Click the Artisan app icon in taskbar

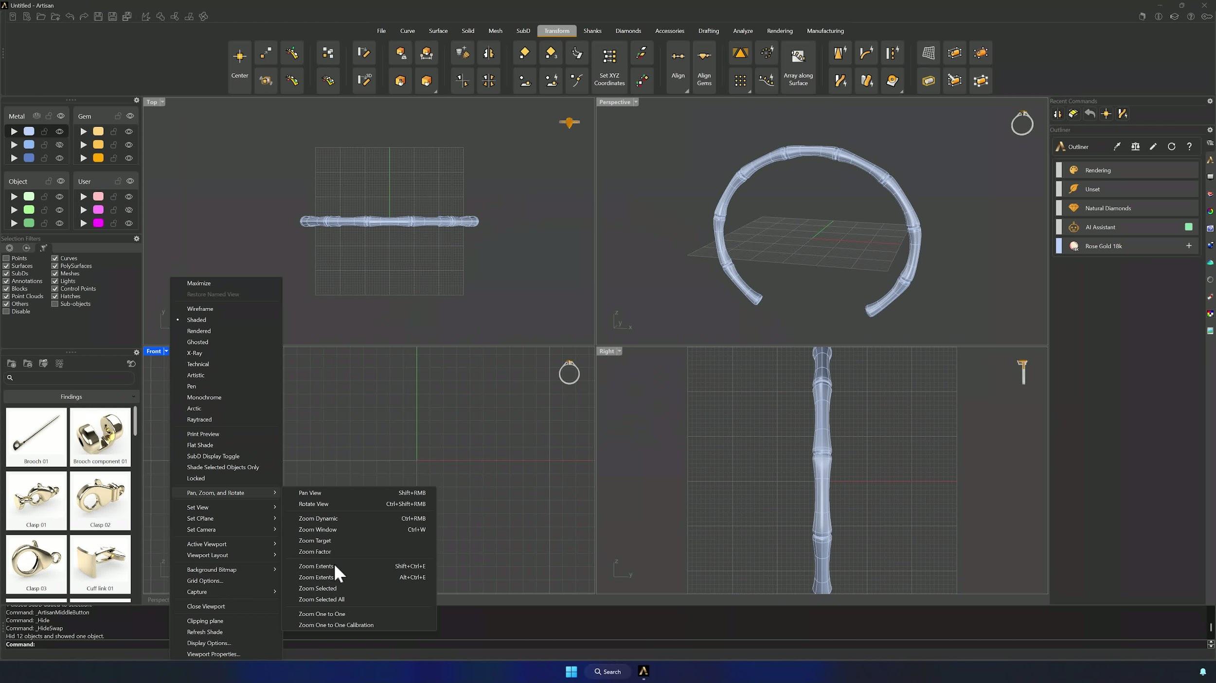point(643,671)
